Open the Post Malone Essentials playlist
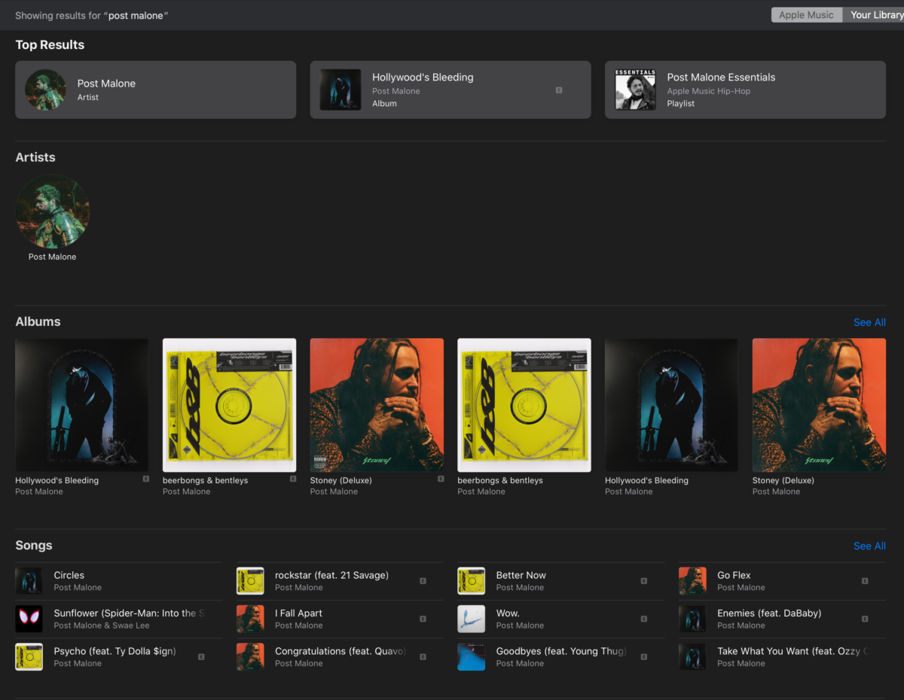This screenshot has height=700, width=904. click(744, 89)
